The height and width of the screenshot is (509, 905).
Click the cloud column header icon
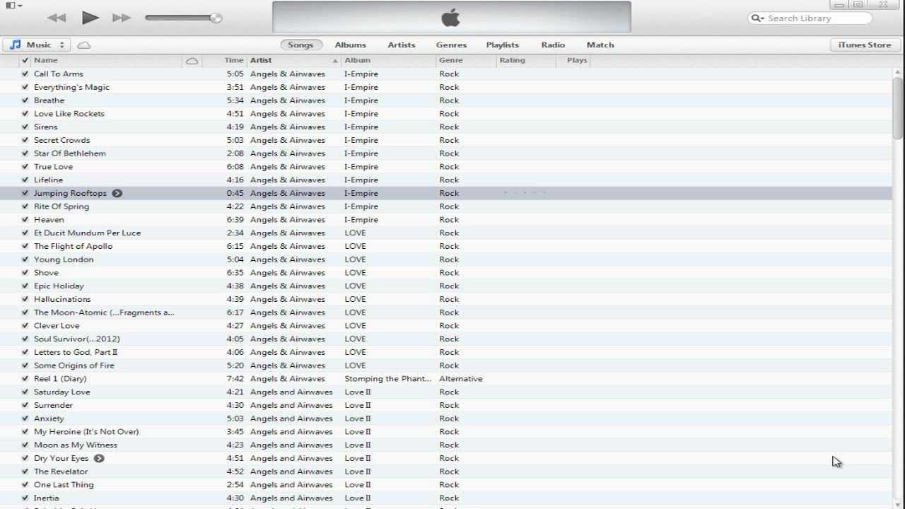coord(192,61)
